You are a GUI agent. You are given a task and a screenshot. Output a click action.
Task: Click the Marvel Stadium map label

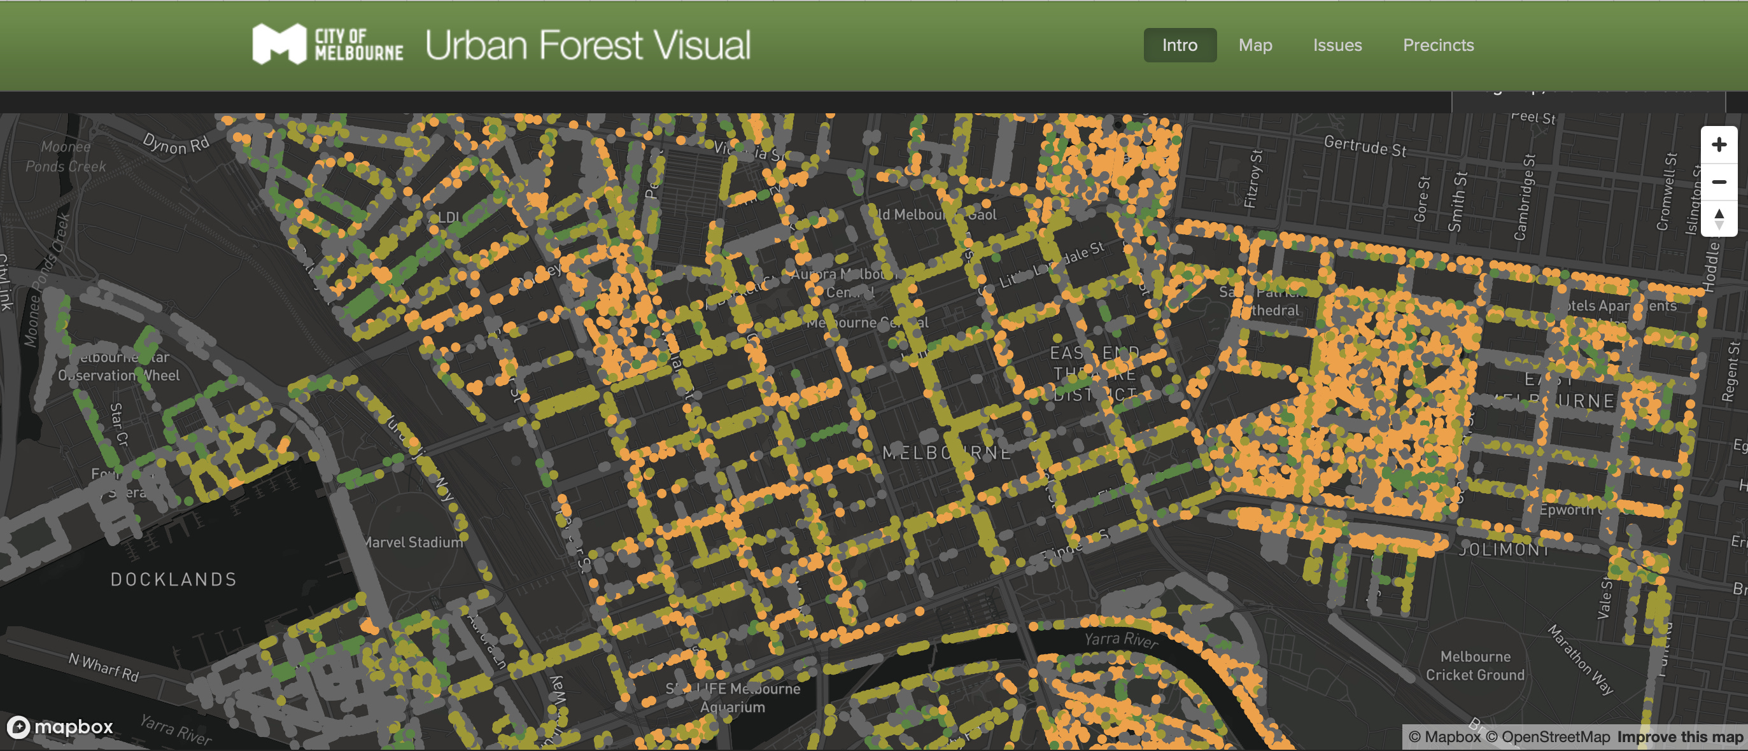[413, 542]
